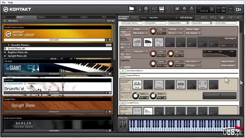Open the info icon of Kontakt Factory Library
245x138 pixels.
[x=107, y=40]
